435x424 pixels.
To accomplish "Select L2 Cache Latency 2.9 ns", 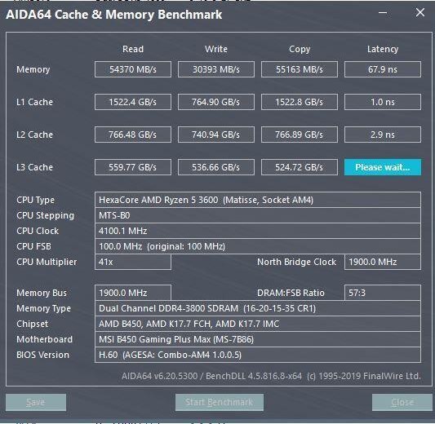I will click(x=383, y=135).
